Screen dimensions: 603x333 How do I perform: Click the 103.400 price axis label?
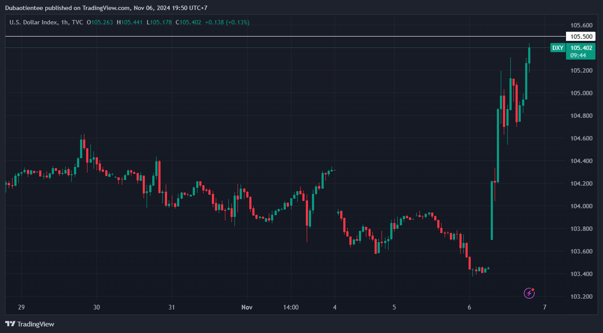(x=581, y=274)
